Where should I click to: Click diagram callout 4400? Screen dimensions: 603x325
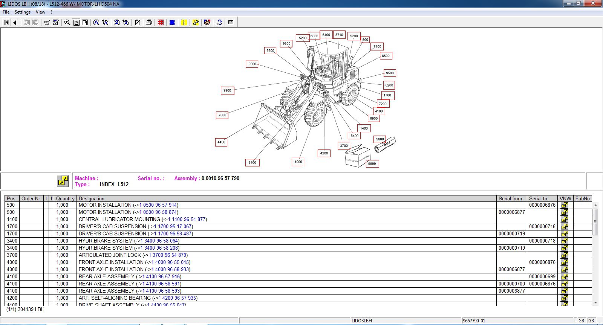pos(221,142)
